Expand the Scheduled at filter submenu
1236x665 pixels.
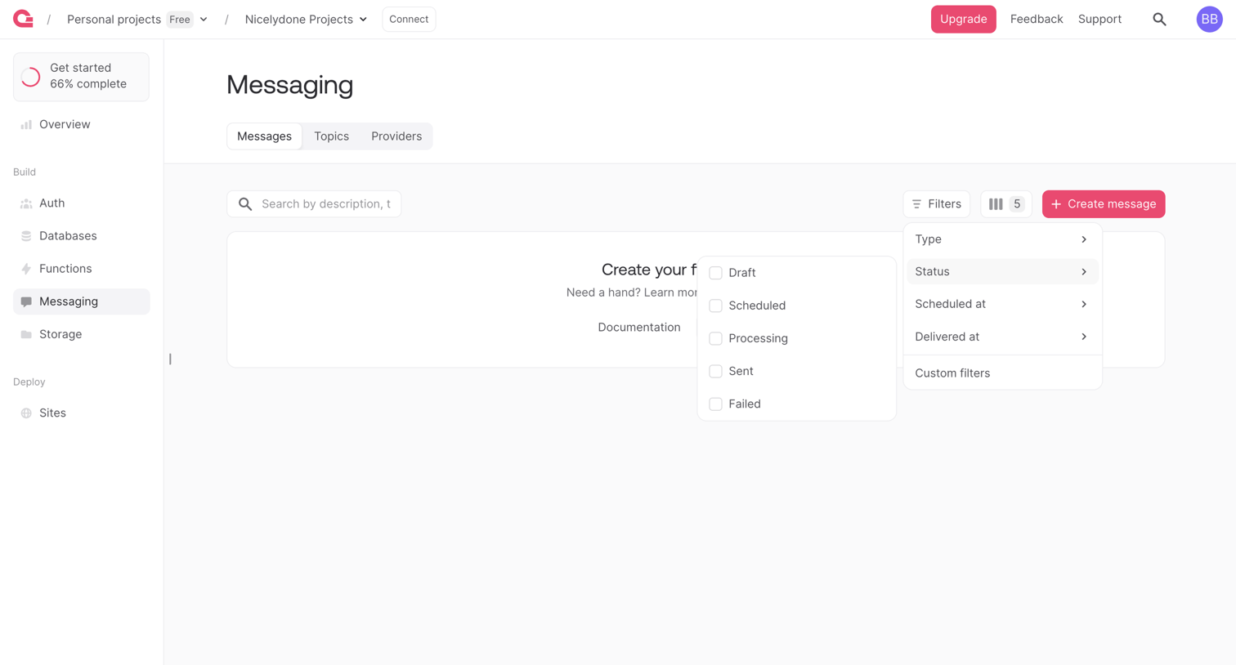point(1002,304)
